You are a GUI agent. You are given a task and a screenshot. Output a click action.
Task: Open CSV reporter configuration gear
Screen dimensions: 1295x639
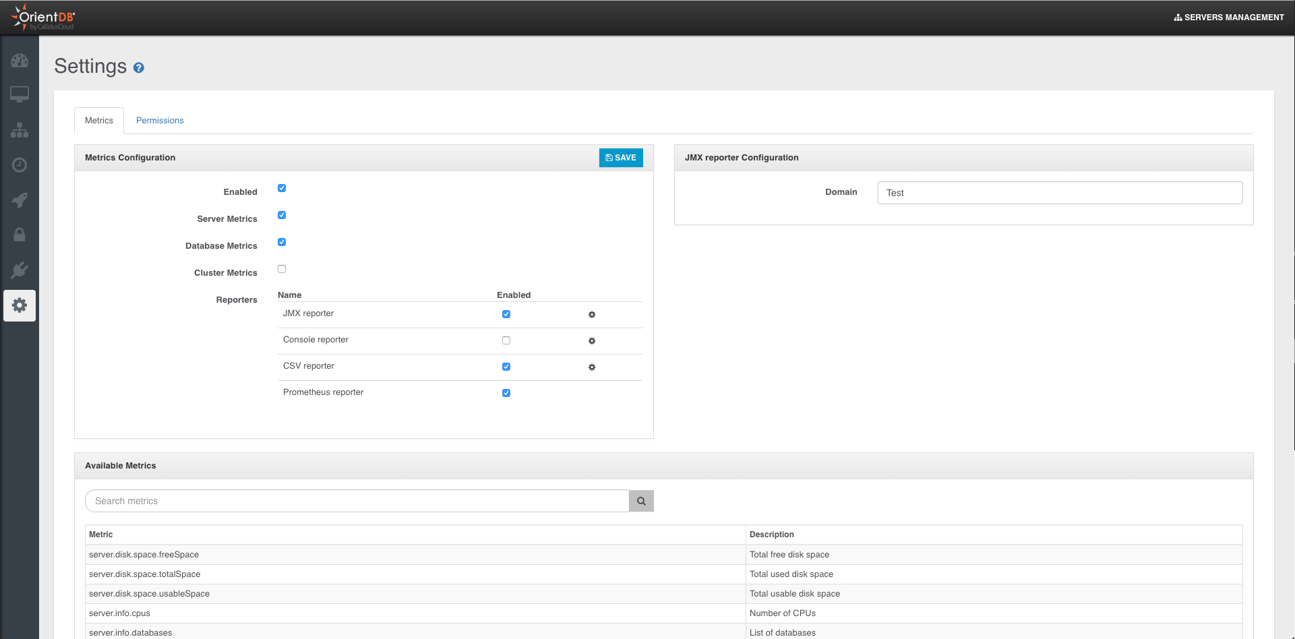pyautogui.click(x=592, y=367)
